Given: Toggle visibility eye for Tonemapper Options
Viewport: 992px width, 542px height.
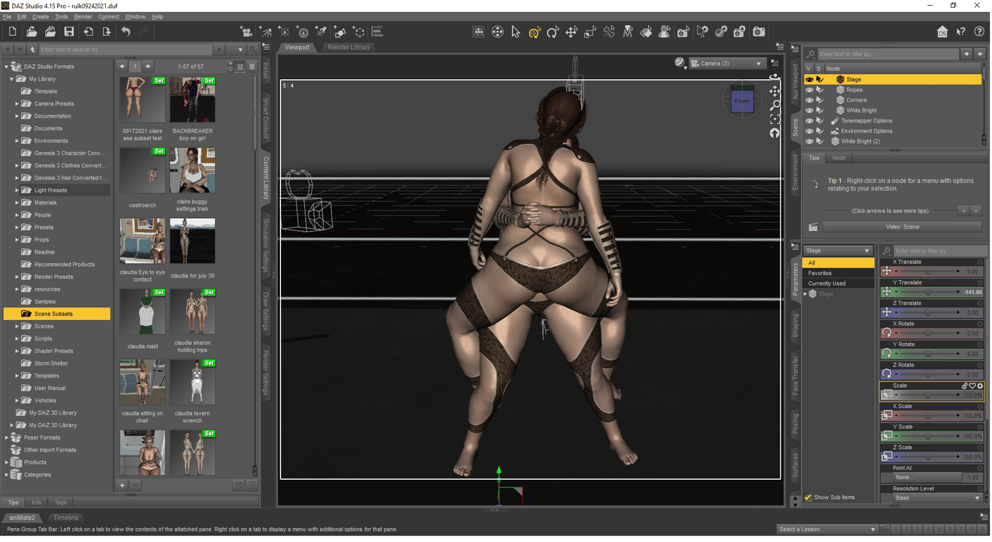Looking at the screenshot, I should pos(809,121).
